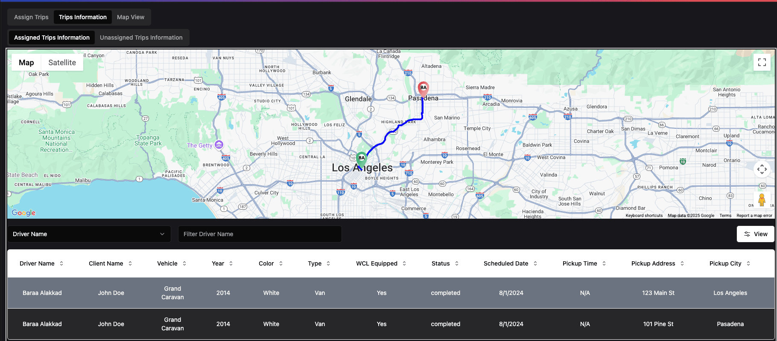The height and width of the screenshot is (341, 777).
Task: Toggle fullscreen map view icon
Action: coord(762,63)
